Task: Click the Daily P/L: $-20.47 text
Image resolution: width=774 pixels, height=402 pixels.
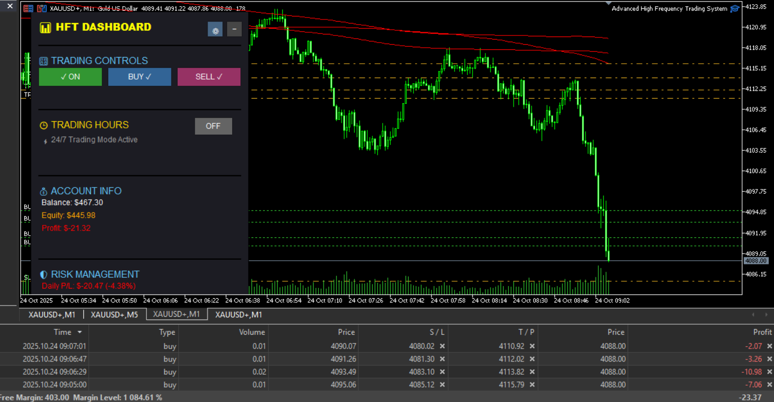Action: coord(88,286)
